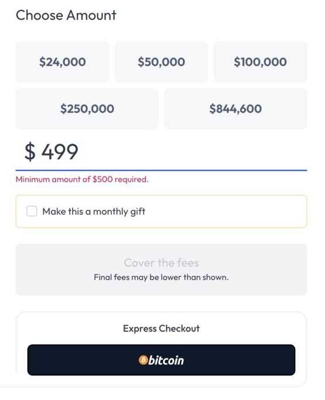This screenshot has height=400, width=325.
Task: Pay with the bitcoin express checkout button
Action: click(x=161, y=360)
